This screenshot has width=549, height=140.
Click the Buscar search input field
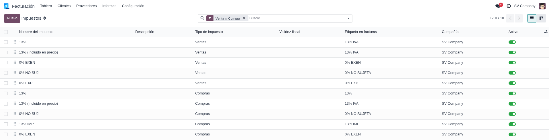pyautogui.click(x=295, y=18)
